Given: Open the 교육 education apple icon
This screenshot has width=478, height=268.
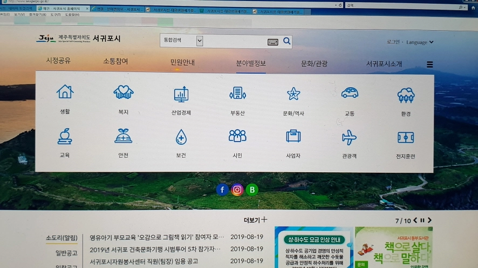Looking at the screenshot, I should point(65,136).
